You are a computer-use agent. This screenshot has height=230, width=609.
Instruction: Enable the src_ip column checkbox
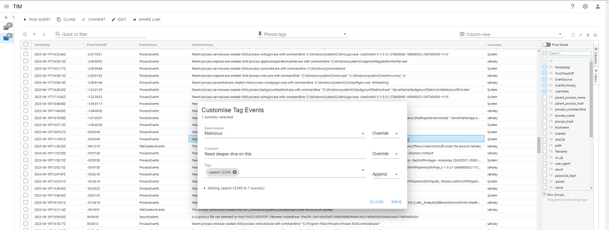(x=545, y=158)
